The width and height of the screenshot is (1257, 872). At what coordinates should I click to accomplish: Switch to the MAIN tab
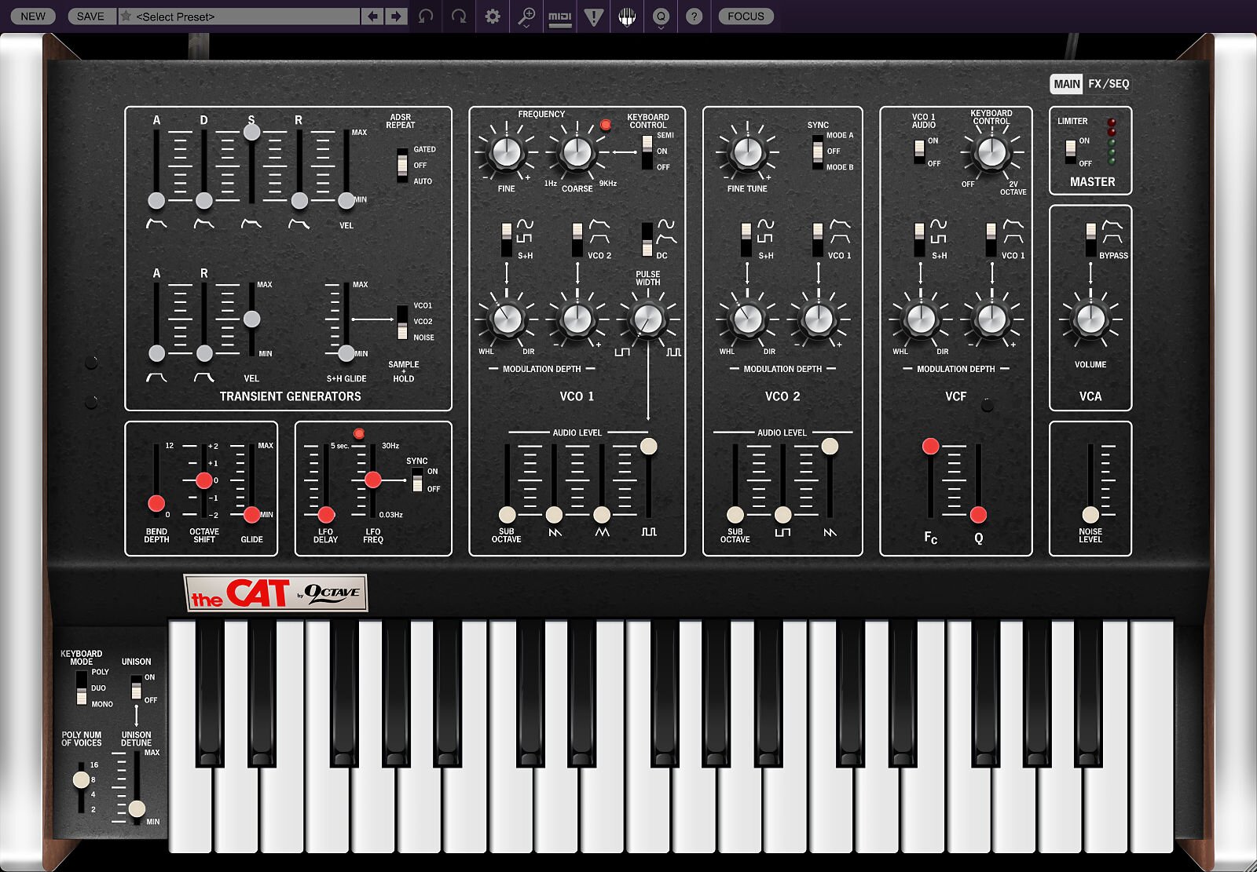(x=1066, y=84)
